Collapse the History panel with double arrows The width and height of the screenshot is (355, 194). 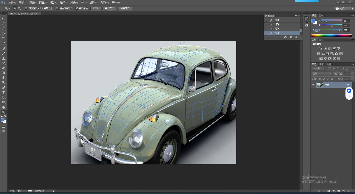pyautogui.click(x=296, y=16)
